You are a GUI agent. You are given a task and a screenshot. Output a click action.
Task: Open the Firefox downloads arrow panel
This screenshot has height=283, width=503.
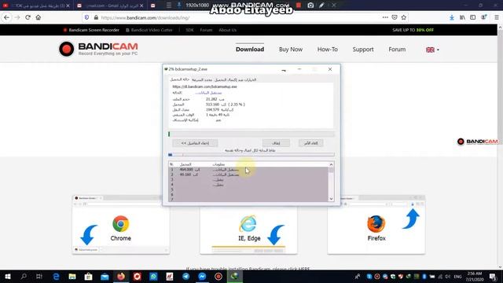pyautogui.click(x=452, y=17)
